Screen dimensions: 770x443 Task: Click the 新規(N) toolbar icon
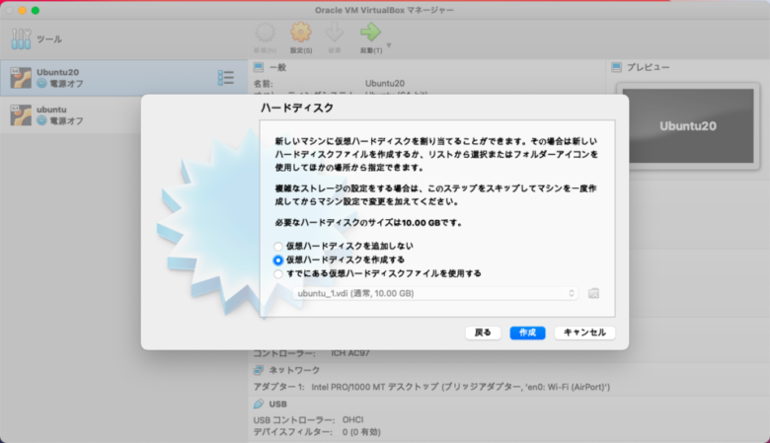point(266,33)
